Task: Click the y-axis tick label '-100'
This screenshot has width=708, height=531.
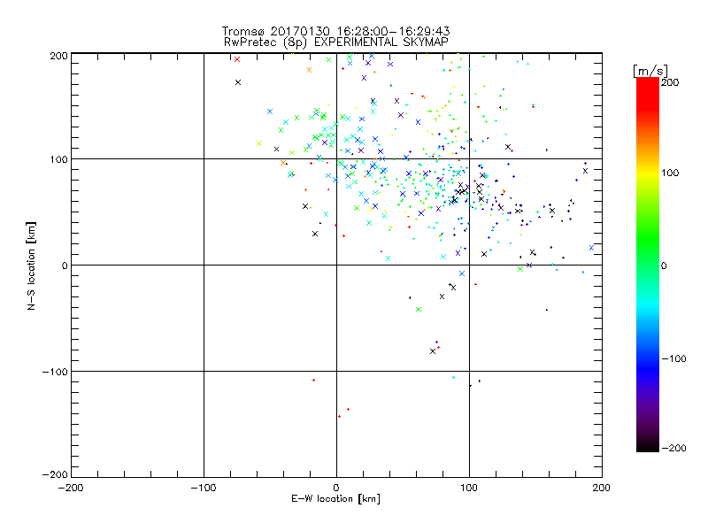Action: (55, 372)
